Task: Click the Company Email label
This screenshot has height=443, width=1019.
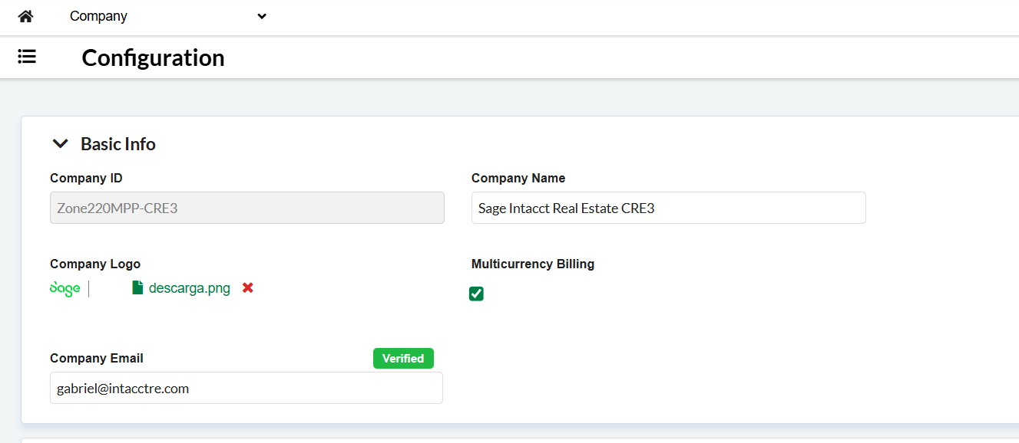Action: (97, 358)
